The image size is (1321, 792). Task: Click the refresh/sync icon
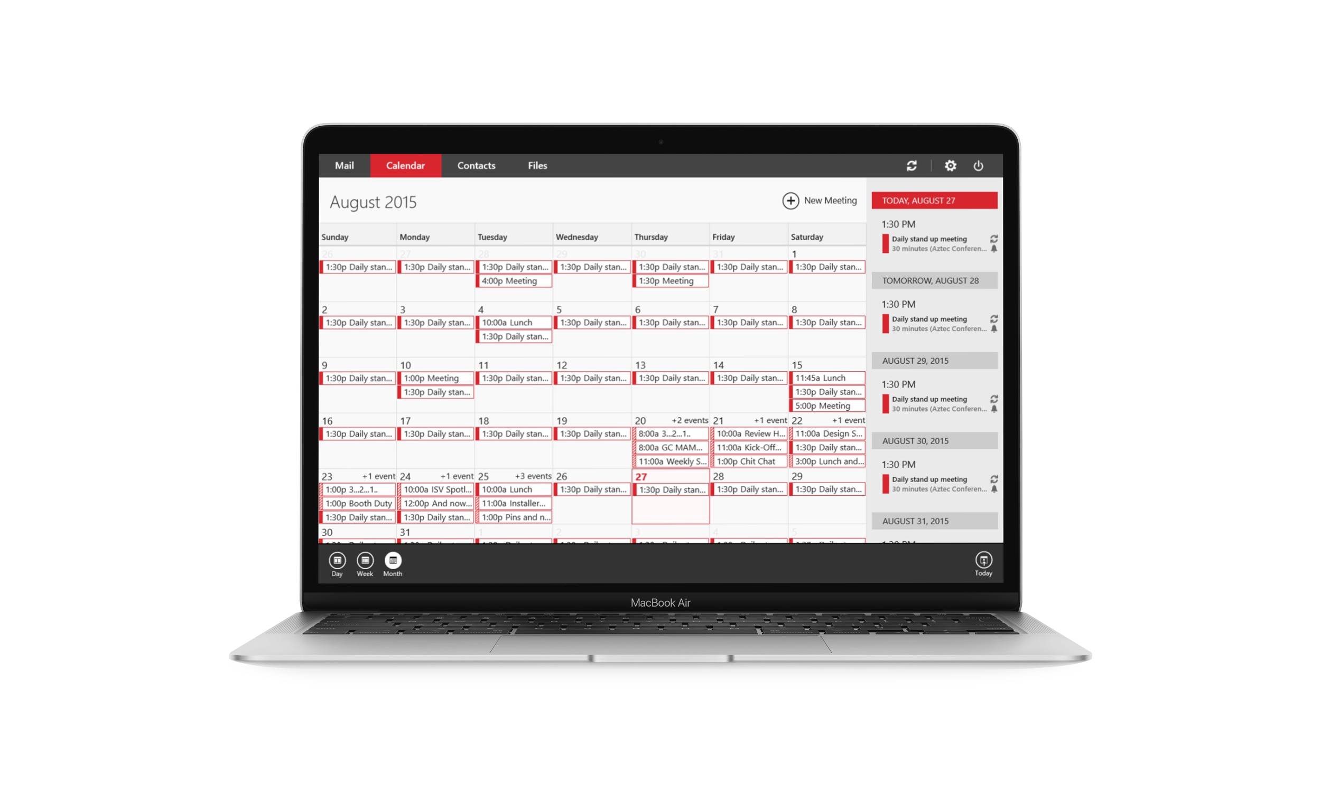click(x=911, y=165)
